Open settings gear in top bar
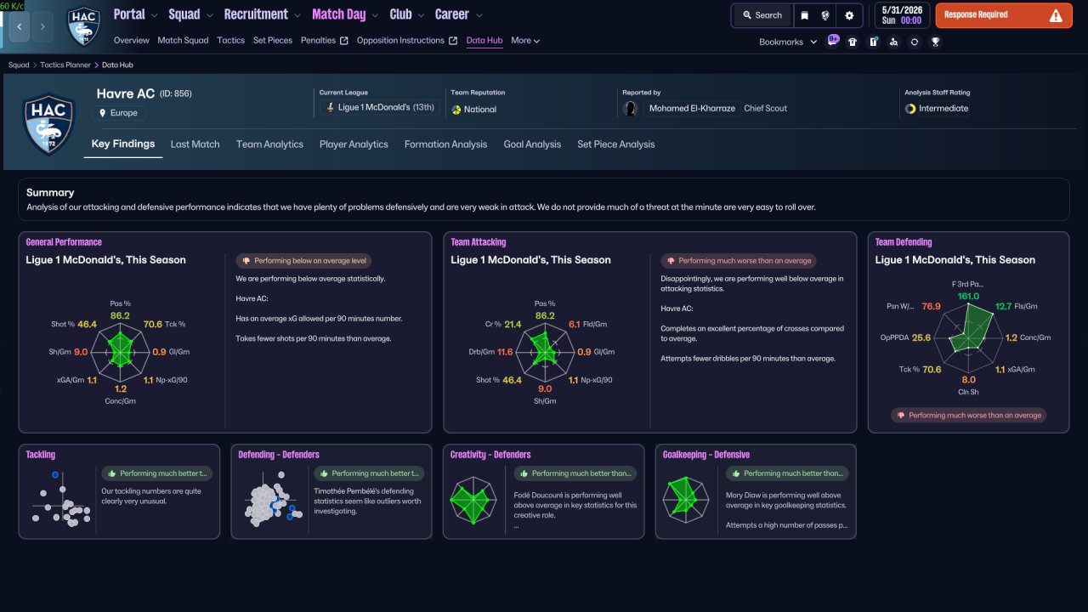Image resolution: width=1088 pixels, height=612 pixels. coord(849,15)
